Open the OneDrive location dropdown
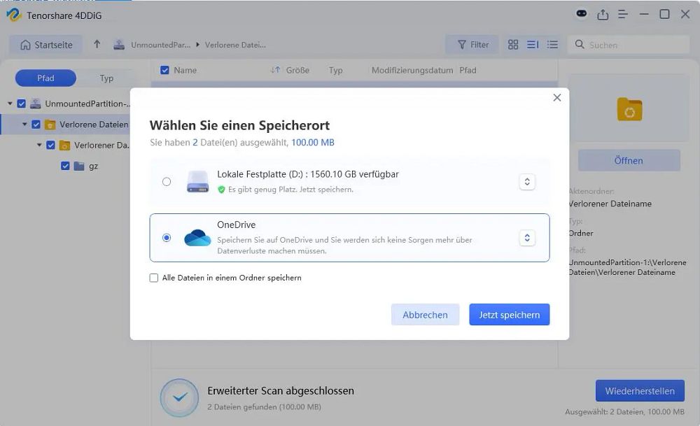This screenshot has width=700, height=426. point(527,238)
